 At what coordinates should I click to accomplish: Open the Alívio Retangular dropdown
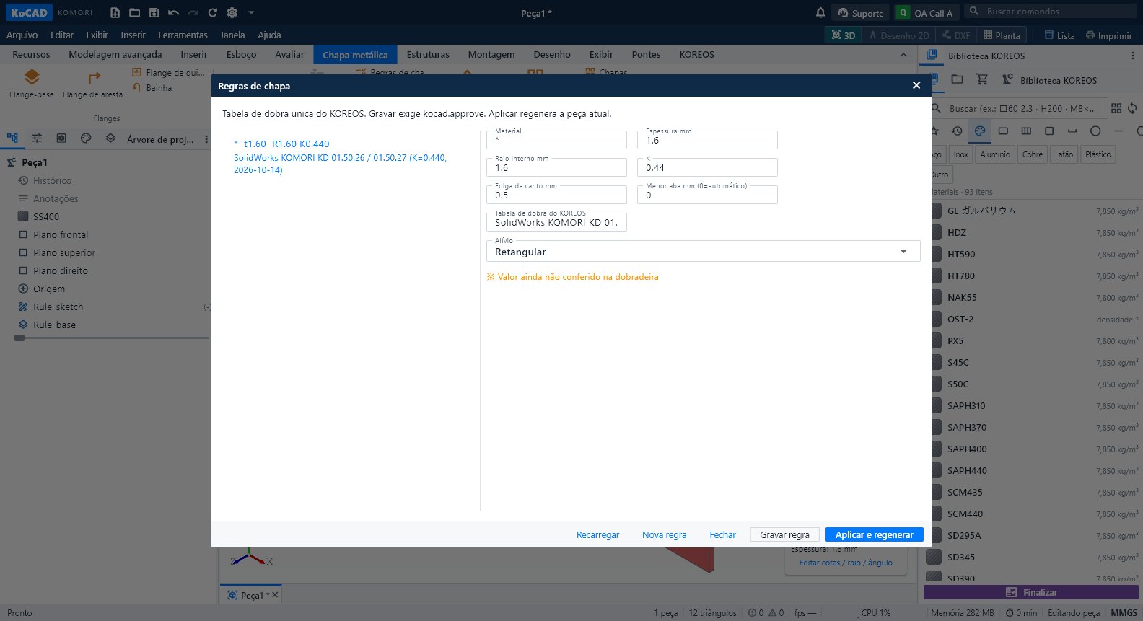pos(704,251)
